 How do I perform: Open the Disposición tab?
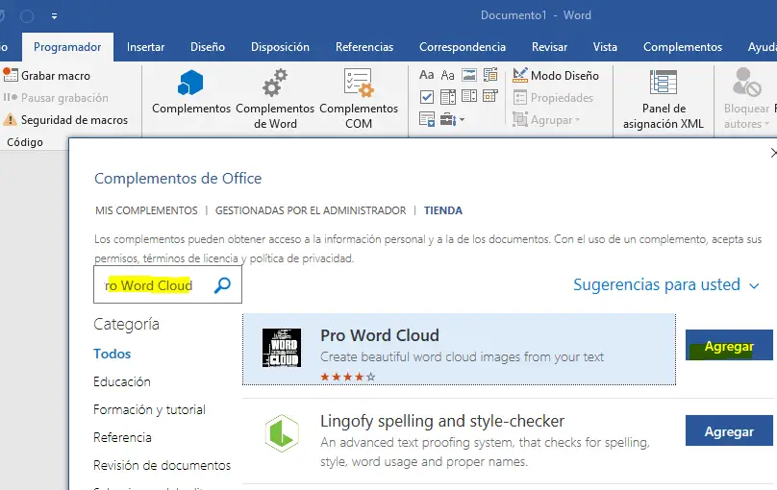(280, 47)
